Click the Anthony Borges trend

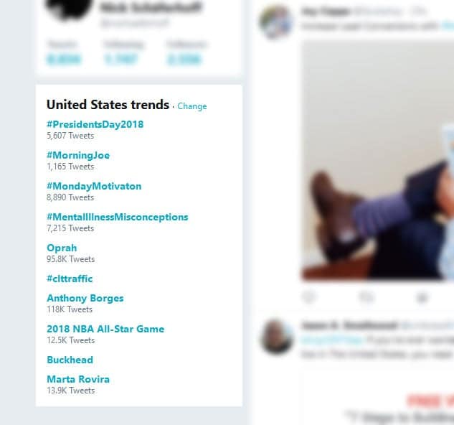(x=85, y=298)
